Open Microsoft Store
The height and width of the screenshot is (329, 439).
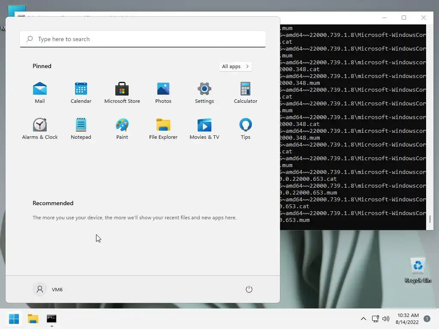coord(122,93)
